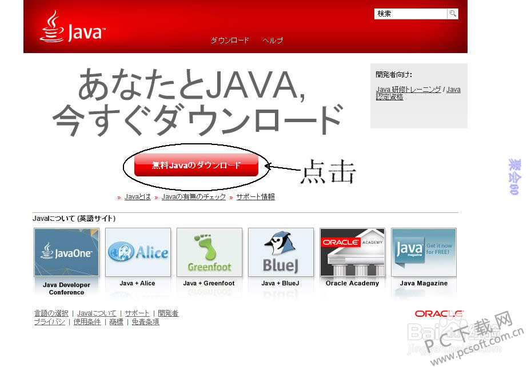
Task: Open the Alice logo thumbnail
Action: 138,252
